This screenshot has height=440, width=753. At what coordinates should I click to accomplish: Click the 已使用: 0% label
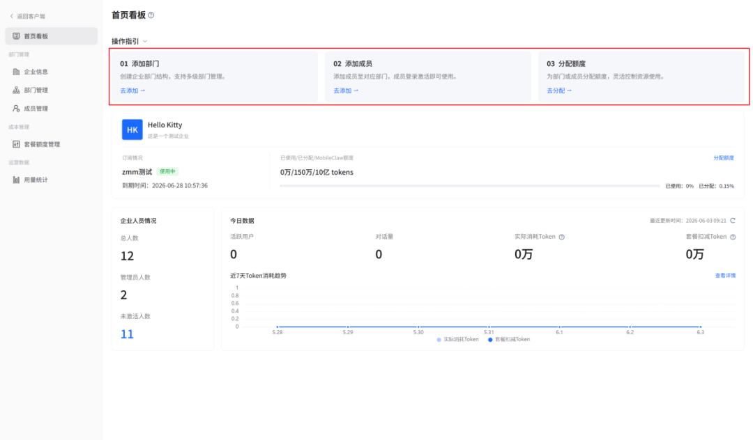[679, 186]
